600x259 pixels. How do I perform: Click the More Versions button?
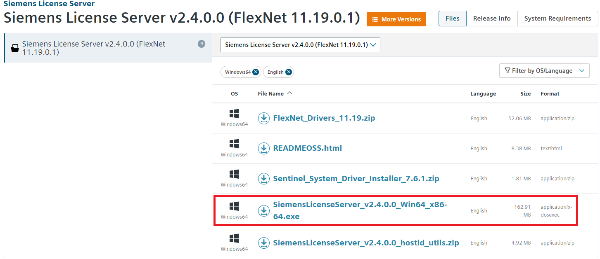(x=396, y=19)
